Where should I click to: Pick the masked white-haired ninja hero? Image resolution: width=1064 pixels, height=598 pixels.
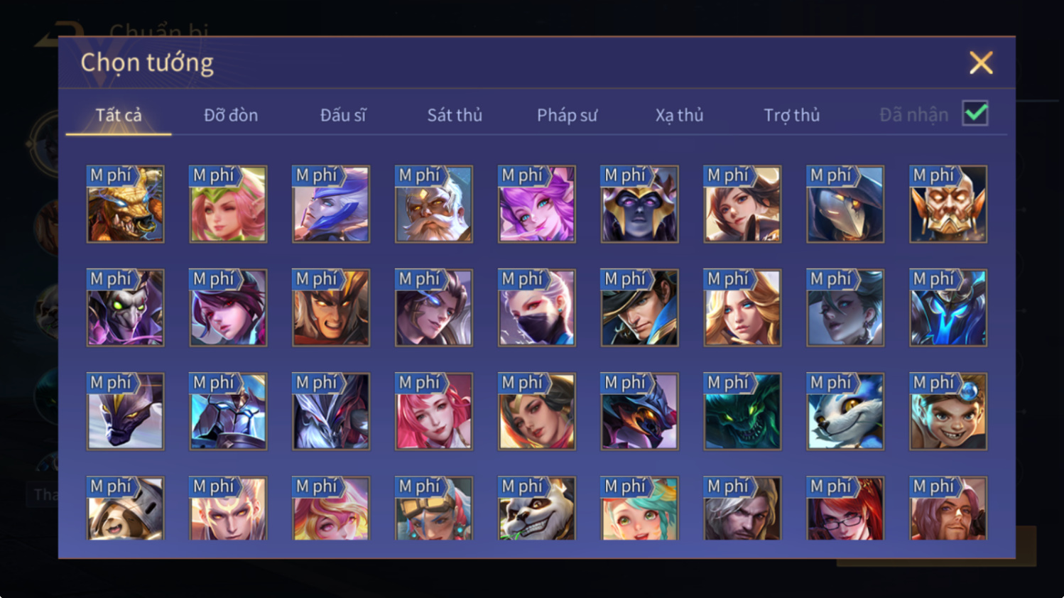537,308
